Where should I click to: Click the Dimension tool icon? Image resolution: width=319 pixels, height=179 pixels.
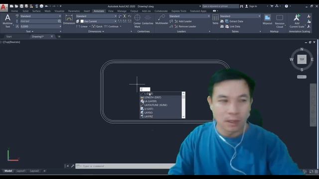69,19
